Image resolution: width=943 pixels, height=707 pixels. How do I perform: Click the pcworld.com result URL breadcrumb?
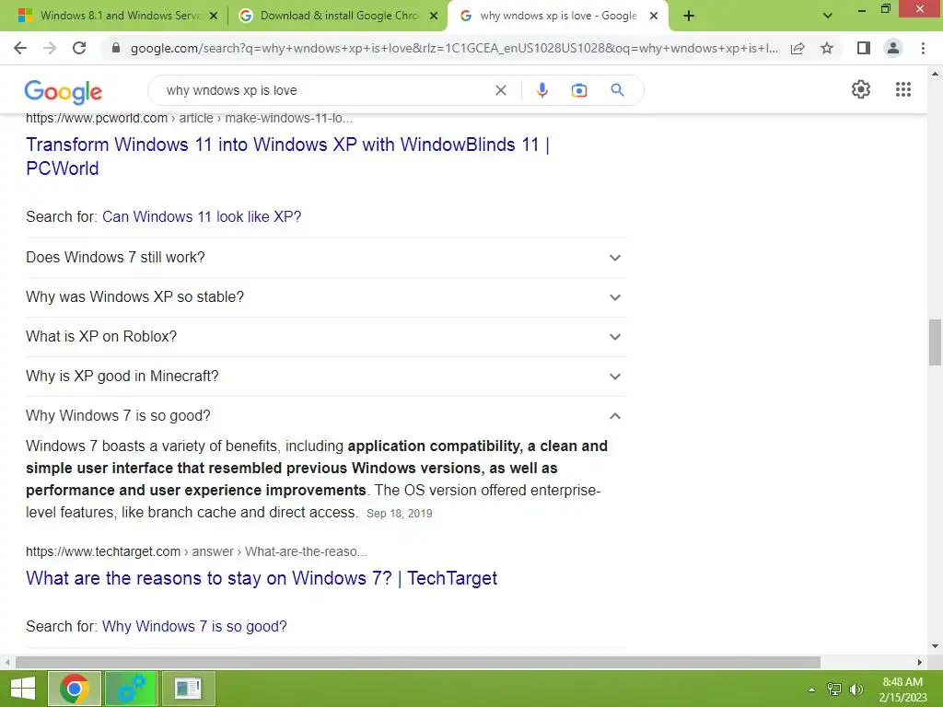(189, 118)
